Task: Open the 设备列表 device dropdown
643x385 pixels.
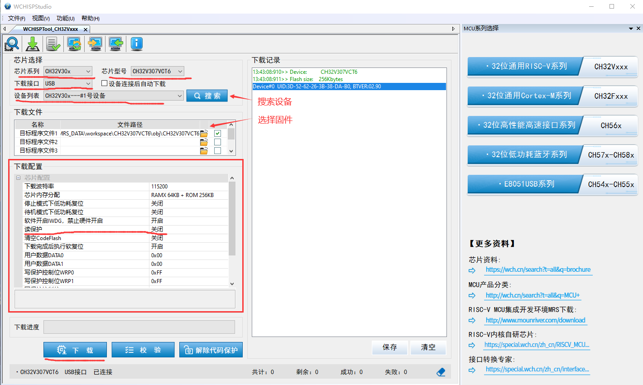Action: (114, 96)
